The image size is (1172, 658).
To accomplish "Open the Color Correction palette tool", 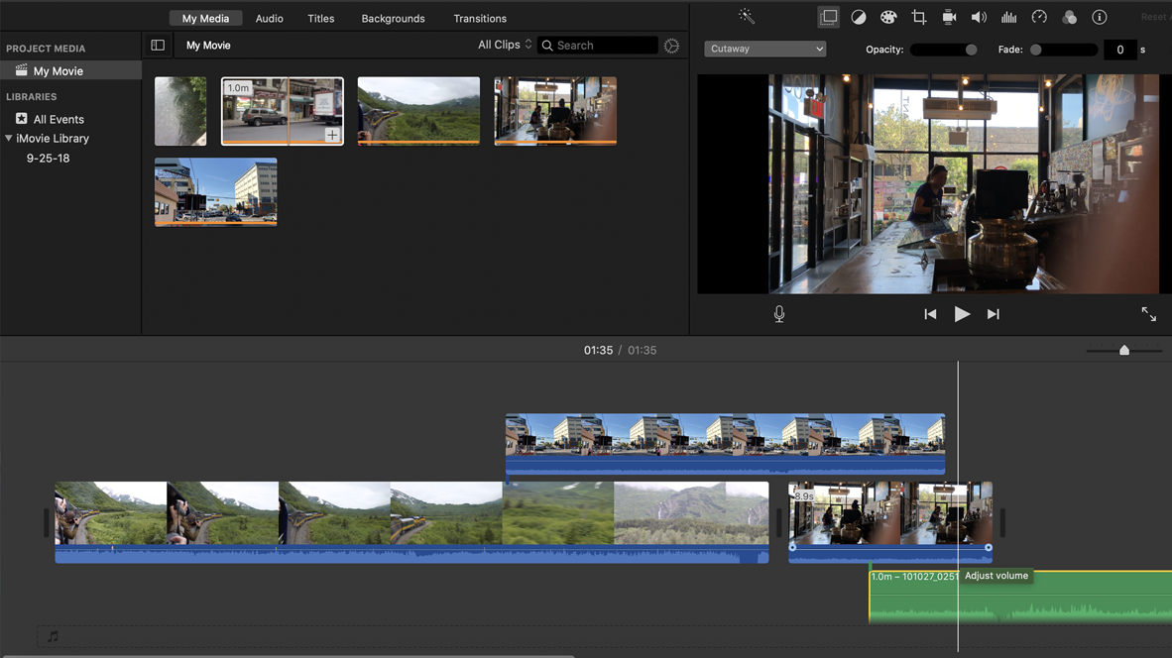I will pyautogui.click(x=888, y=17).
